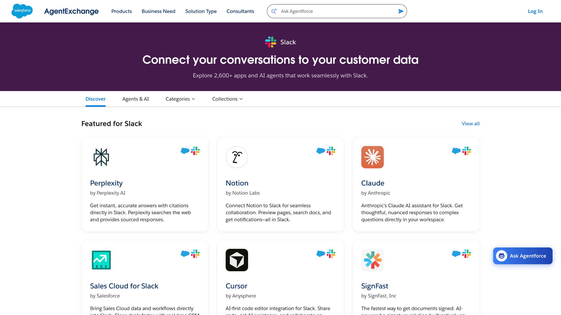Viewport: 561px width, 315px height.
Task: Open the Consultants menu item
Action: pos(240,11)
